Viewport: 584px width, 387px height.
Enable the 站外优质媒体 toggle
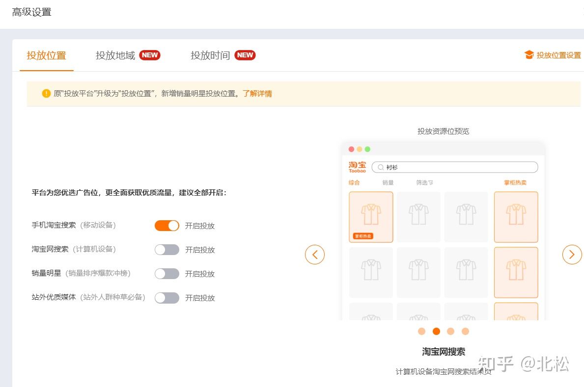pyautogui.click(x=167, y=298)
